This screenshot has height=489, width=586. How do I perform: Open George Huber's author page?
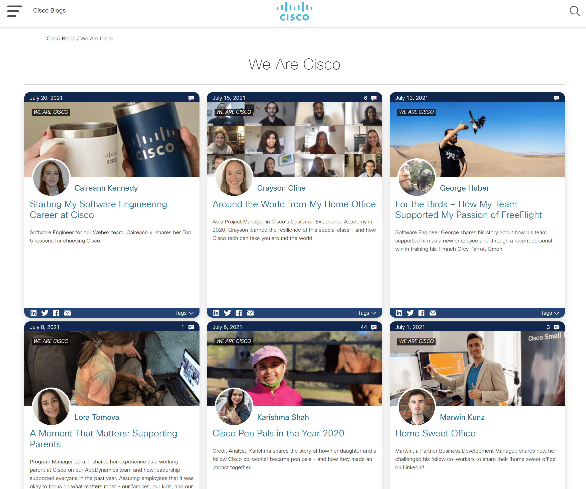[x=465, y=188]
